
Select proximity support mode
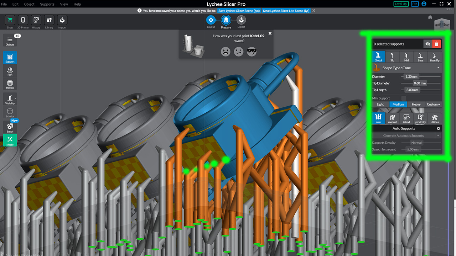[420, 118]
